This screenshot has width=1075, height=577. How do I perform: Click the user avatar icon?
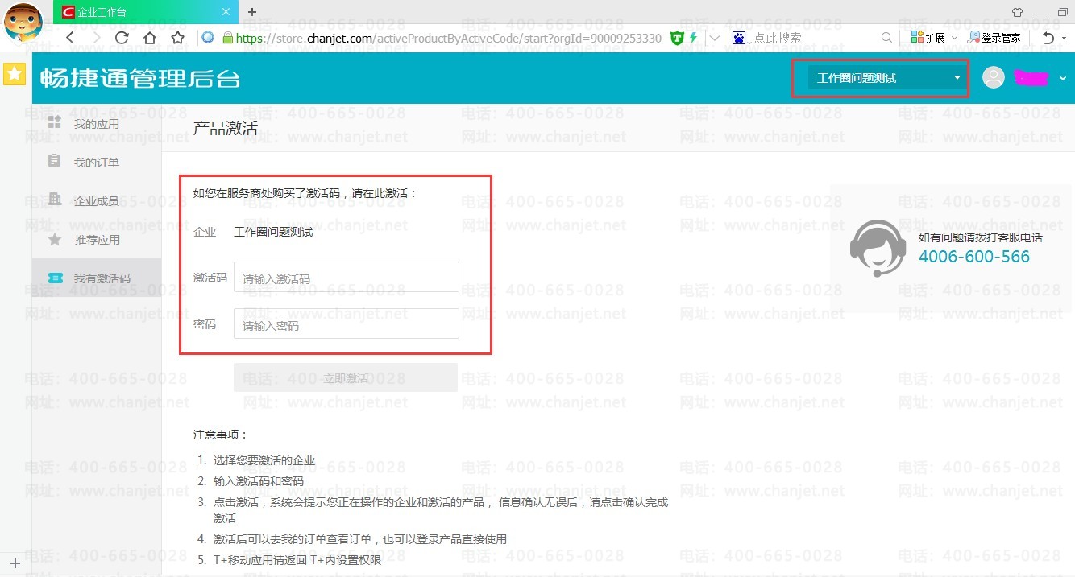[x=994, y=77]
